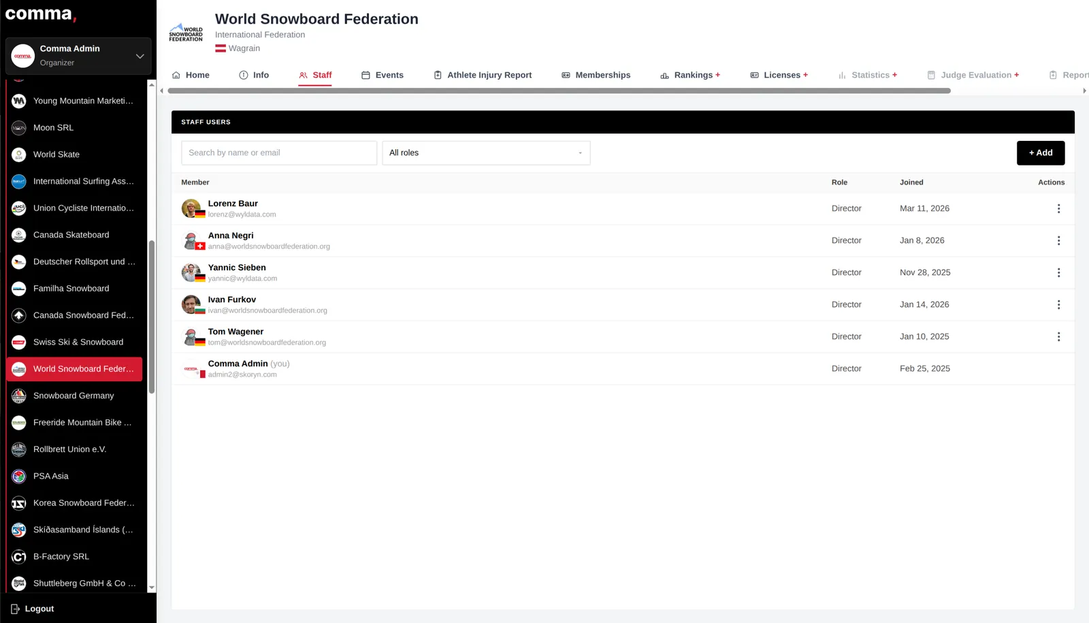The width and height of the screenshot is (1089, 623).
Task: Select World Skate organization icon
Action: (19, 155)
